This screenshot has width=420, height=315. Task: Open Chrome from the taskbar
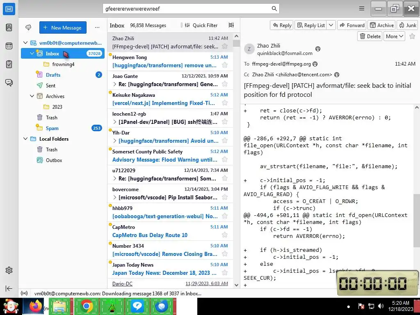coord(86,306)
